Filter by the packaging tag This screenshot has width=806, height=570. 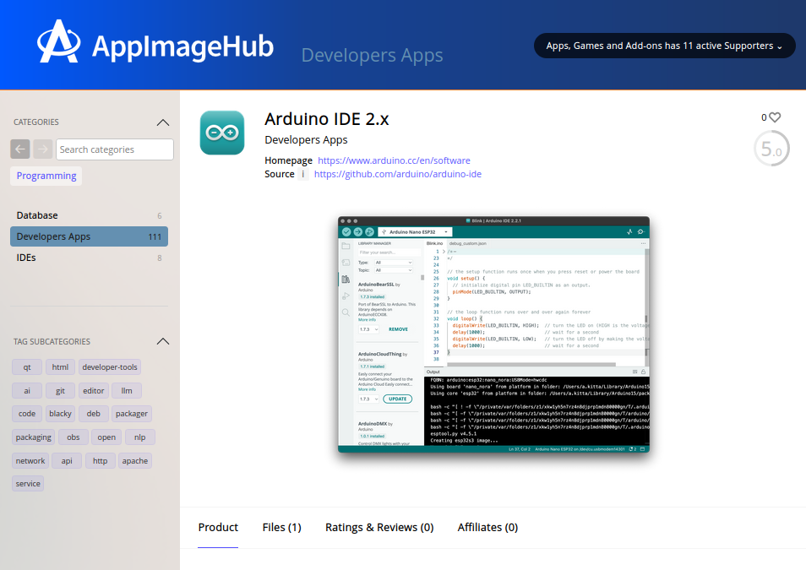click(34, 437)
